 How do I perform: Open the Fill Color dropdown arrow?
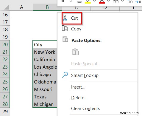click(x=95, y=1)
